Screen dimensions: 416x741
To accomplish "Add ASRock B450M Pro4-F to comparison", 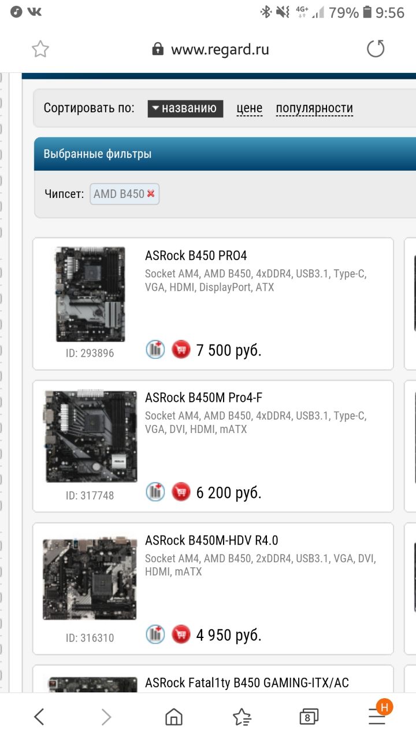I will pos(155,492).
